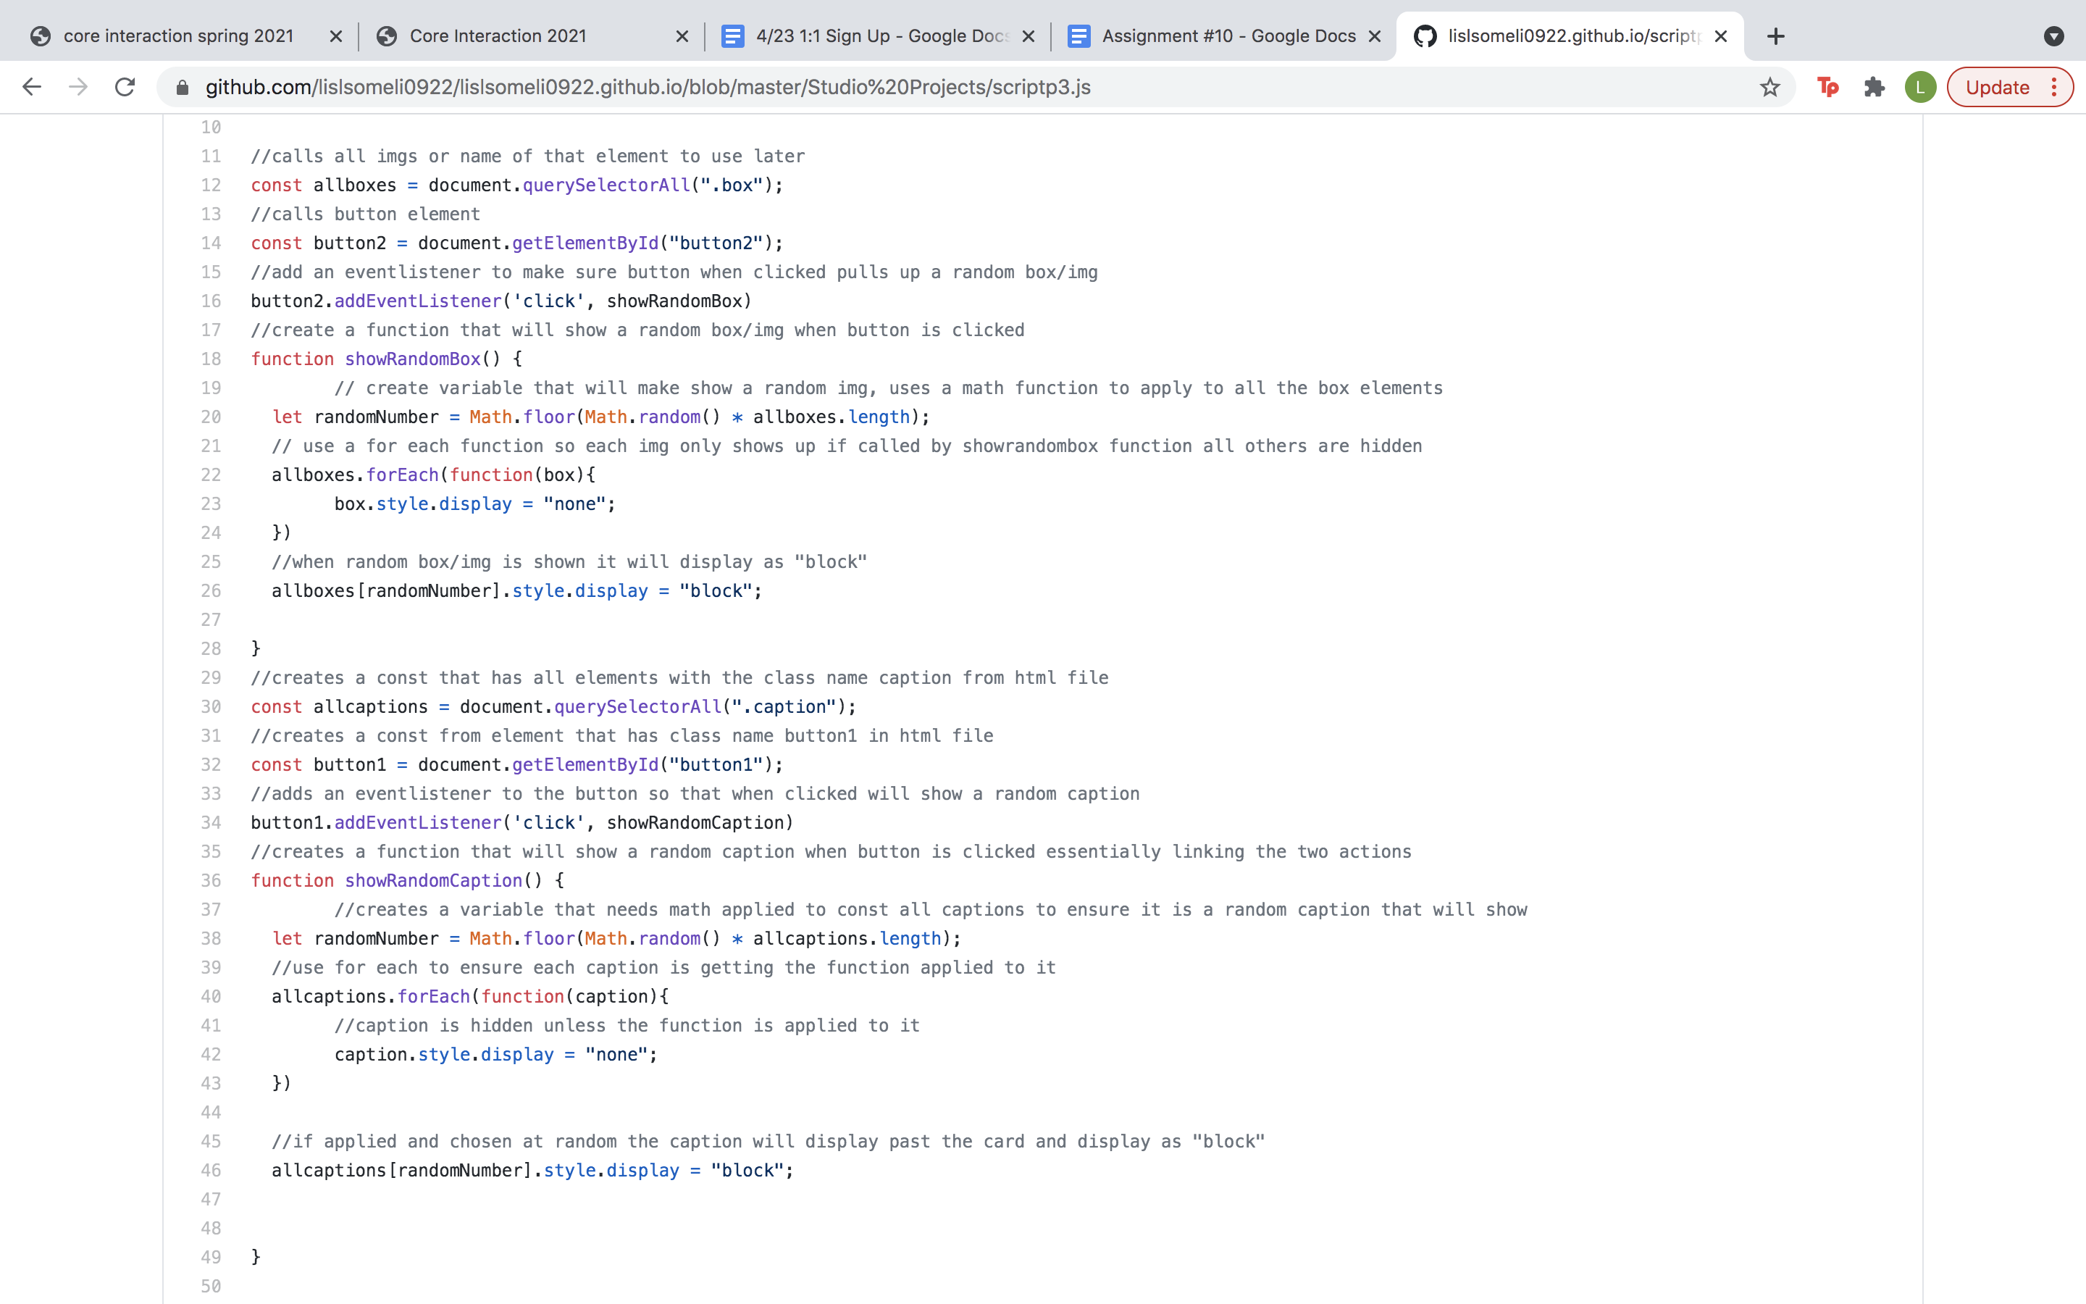Click the browser back arrow
Viewport: 2086px width, 1304px height.
click(32, 87)
